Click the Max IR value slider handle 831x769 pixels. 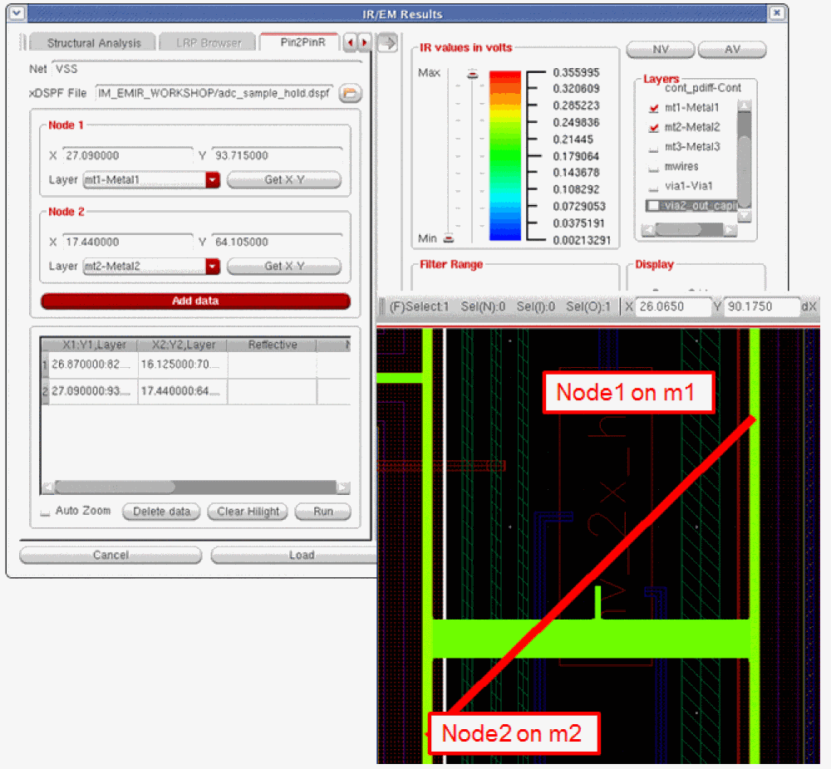pyautogui.click(x=472, y=75)
